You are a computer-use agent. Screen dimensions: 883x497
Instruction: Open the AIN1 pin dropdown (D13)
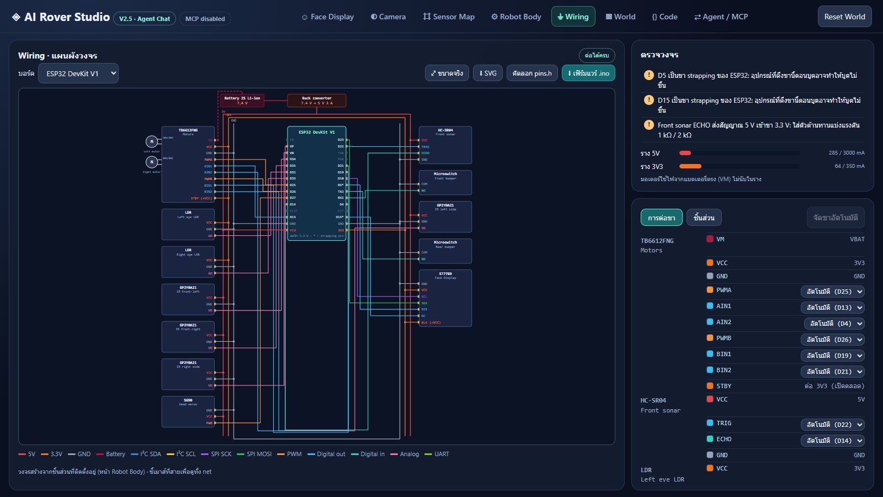point(833,308)
